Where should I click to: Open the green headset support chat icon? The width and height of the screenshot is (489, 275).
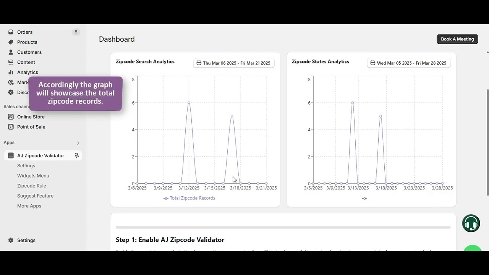pyautogui.click(x=471, y=223)
